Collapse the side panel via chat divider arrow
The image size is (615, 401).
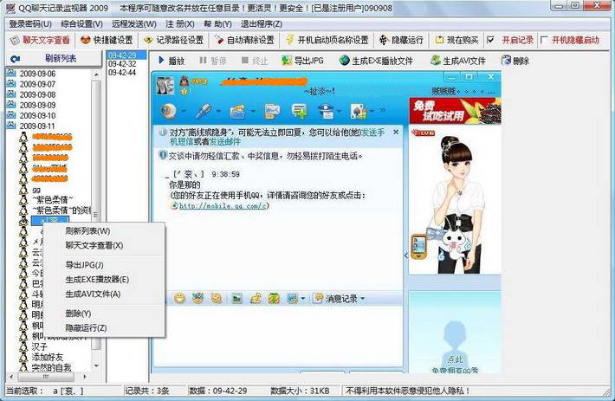pyautogui.click(x=406, y=255)
